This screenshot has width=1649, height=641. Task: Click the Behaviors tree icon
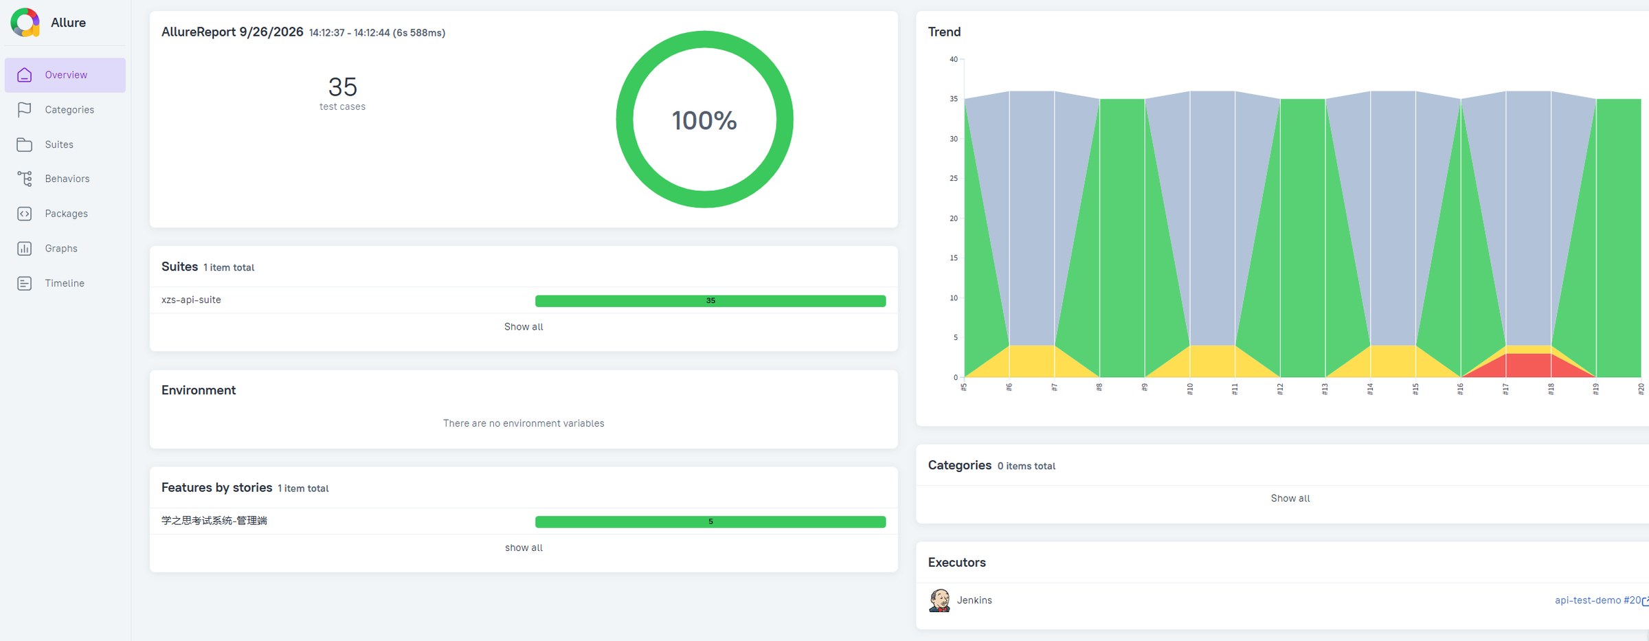pyautogui.click(x=25, y=179)
